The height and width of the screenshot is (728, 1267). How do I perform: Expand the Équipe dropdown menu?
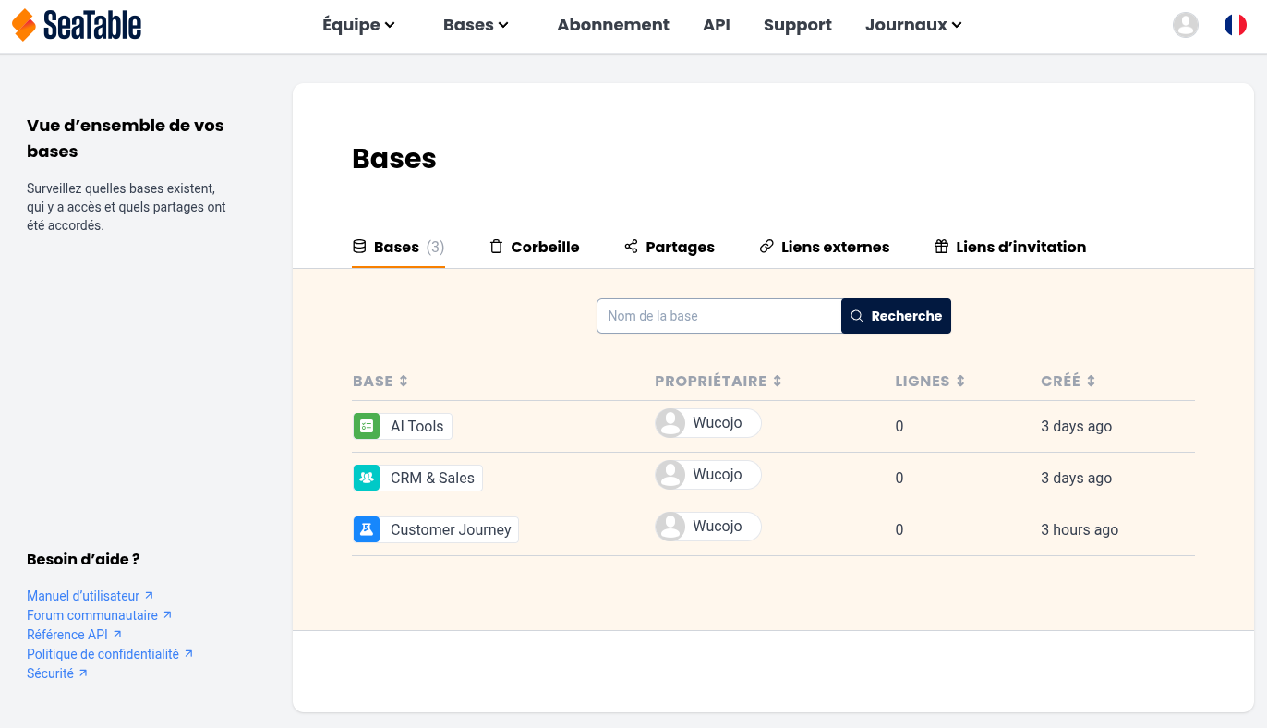[358, 25]
